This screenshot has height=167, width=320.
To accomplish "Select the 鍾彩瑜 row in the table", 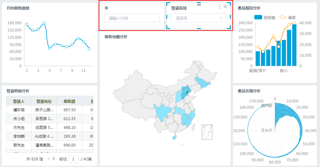I will coord(19,110).
